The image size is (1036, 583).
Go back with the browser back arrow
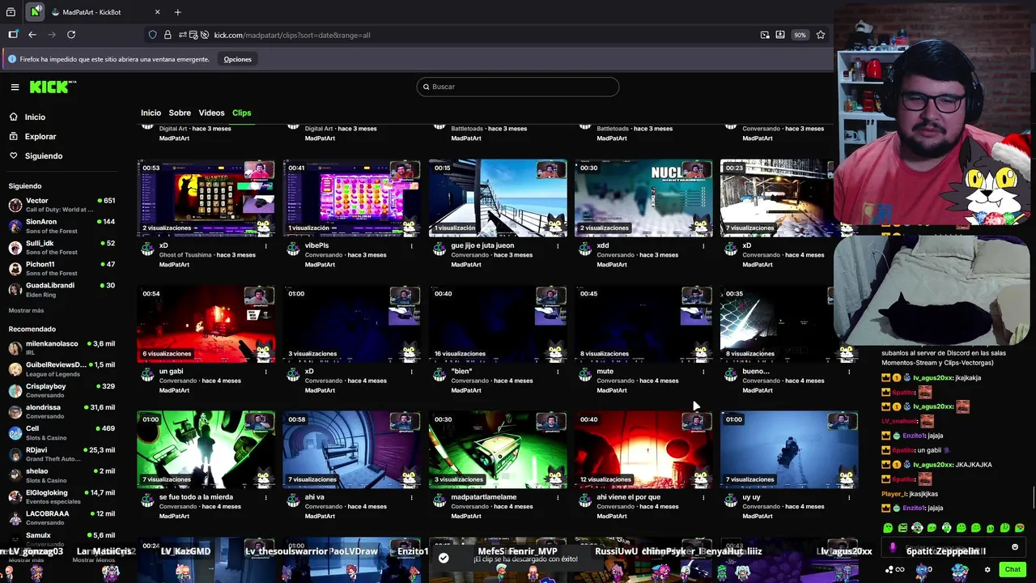pos(32,35)
